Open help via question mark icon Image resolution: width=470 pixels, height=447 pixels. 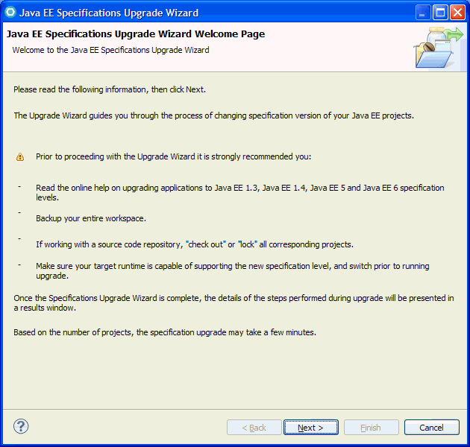coord(21,426)
